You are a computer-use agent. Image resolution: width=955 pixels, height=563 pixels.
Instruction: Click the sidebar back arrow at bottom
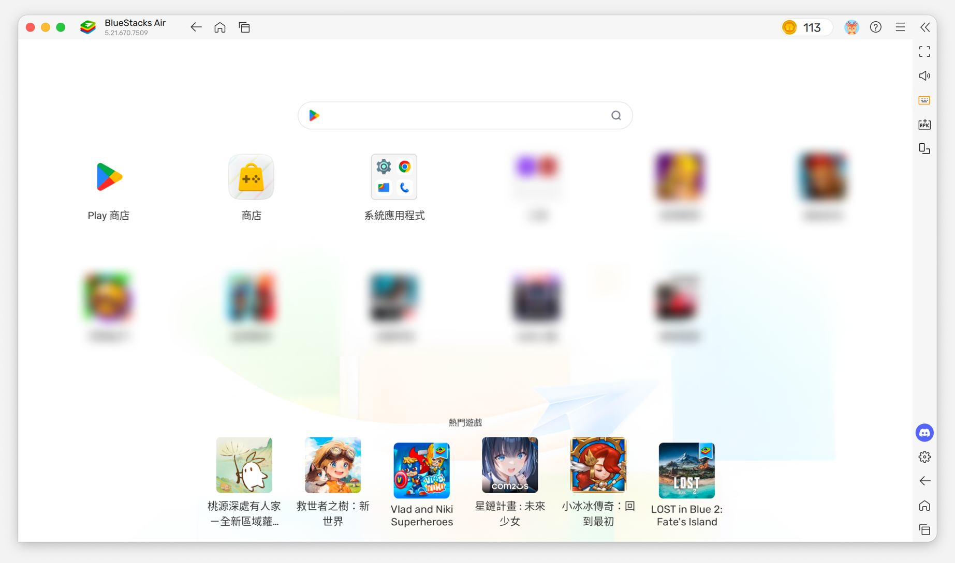pos(924,481)
